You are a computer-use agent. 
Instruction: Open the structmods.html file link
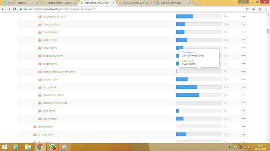(54, 95)
